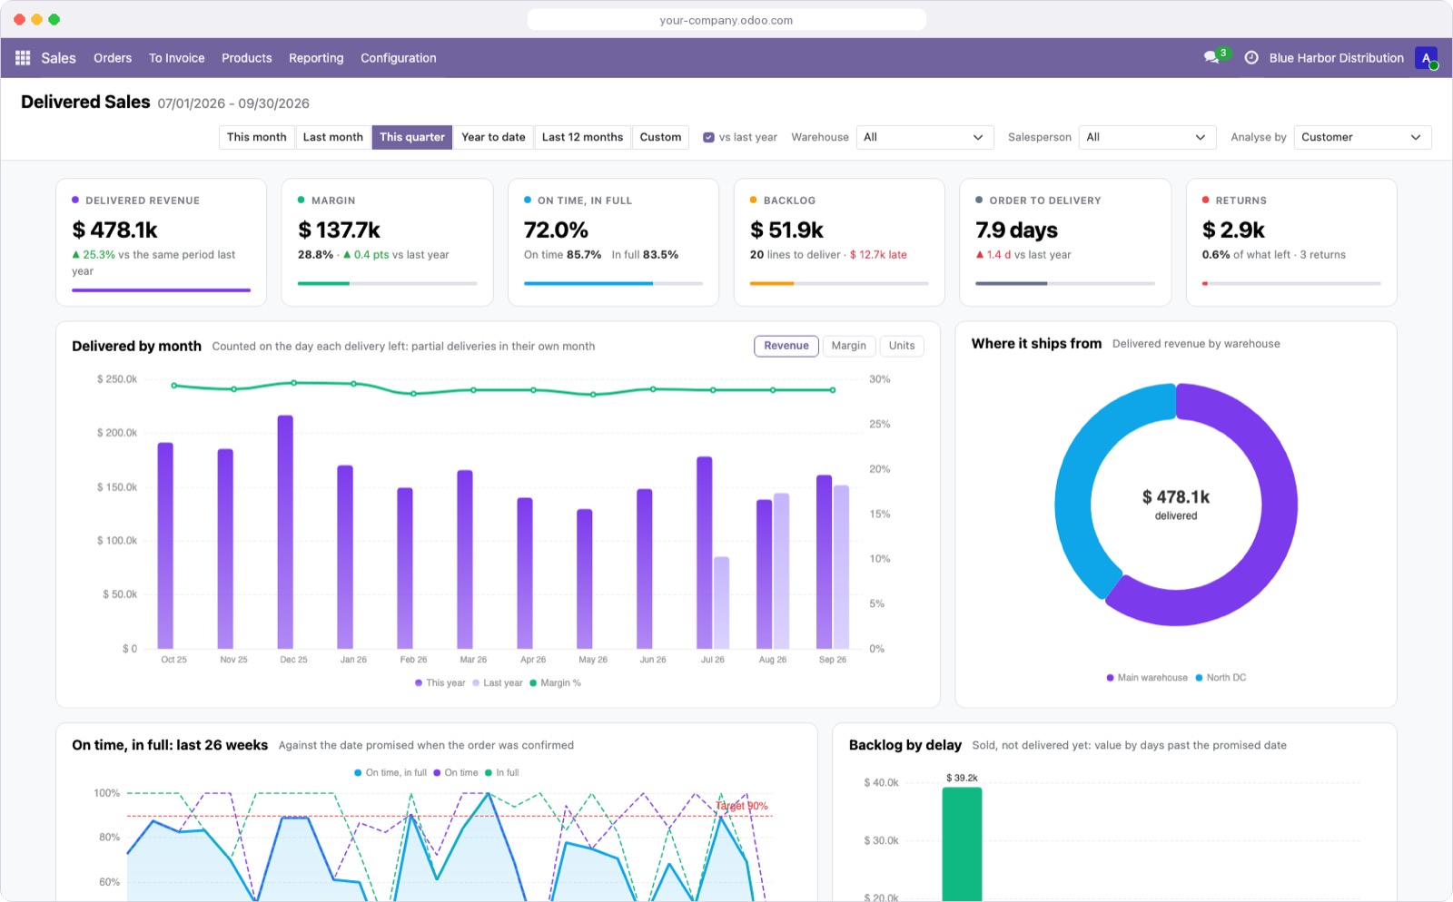Click the $ 39.2k backlog bar

pyautogui.click(x=962, y=844)
